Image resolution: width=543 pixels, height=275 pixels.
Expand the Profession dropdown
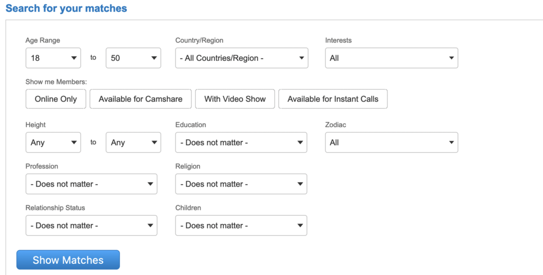click(91, 184)
